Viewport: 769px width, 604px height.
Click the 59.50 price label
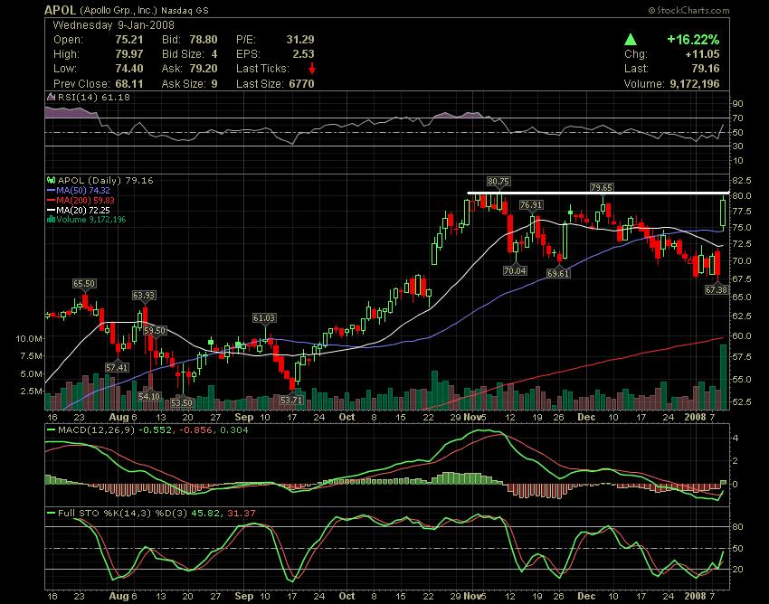(155, 331)
